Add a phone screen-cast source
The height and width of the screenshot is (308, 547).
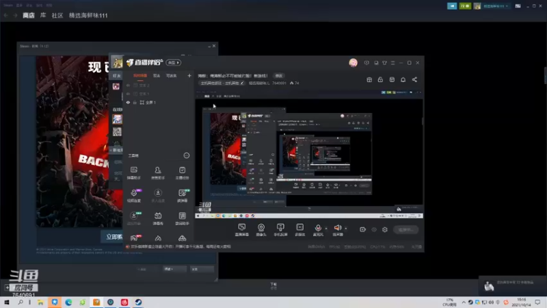[x=280, y=230]
